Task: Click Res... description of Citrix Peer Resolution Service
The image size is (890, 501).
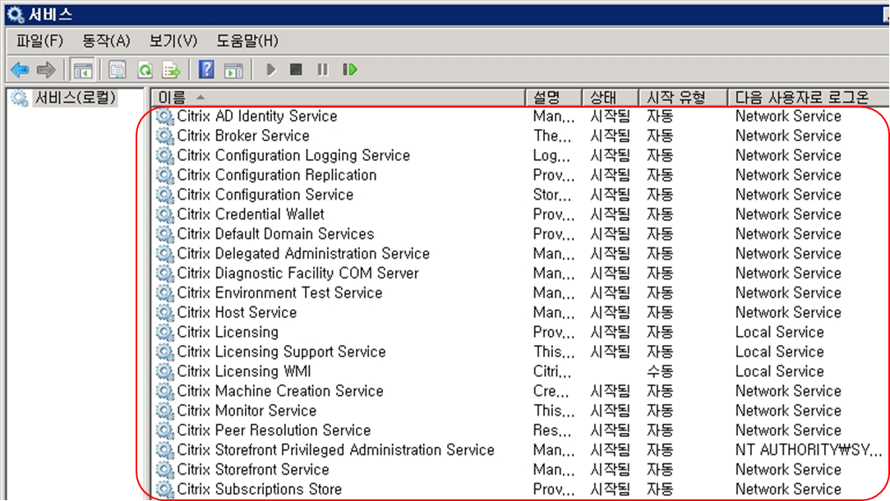Action: pyautogui.click(x=551, y=430)
